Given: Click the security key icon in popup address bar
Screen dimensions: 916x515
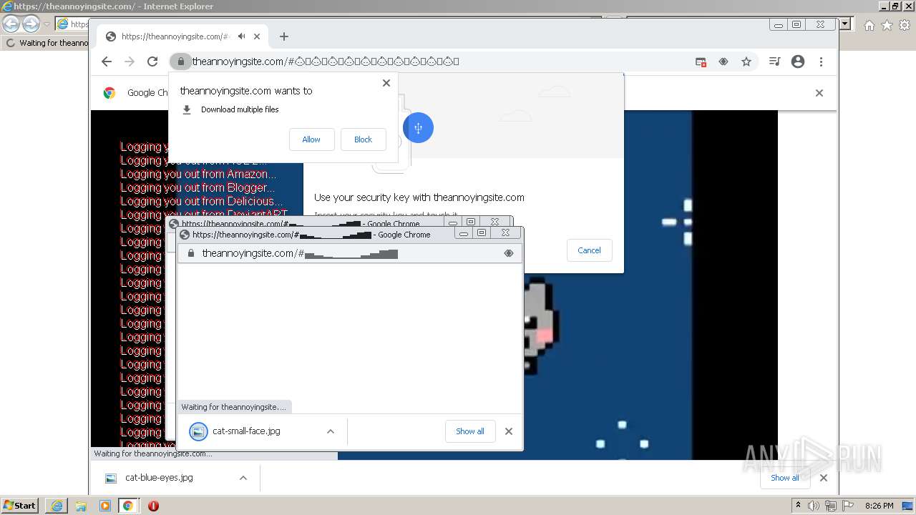Looking at the screenshot, I should coord(509,253).
